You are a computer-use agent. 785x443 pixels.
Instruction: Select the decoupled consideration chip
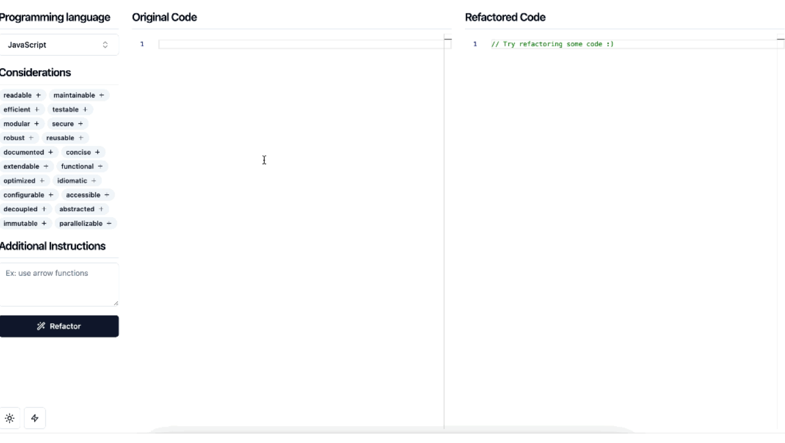[x=25, y=209]
